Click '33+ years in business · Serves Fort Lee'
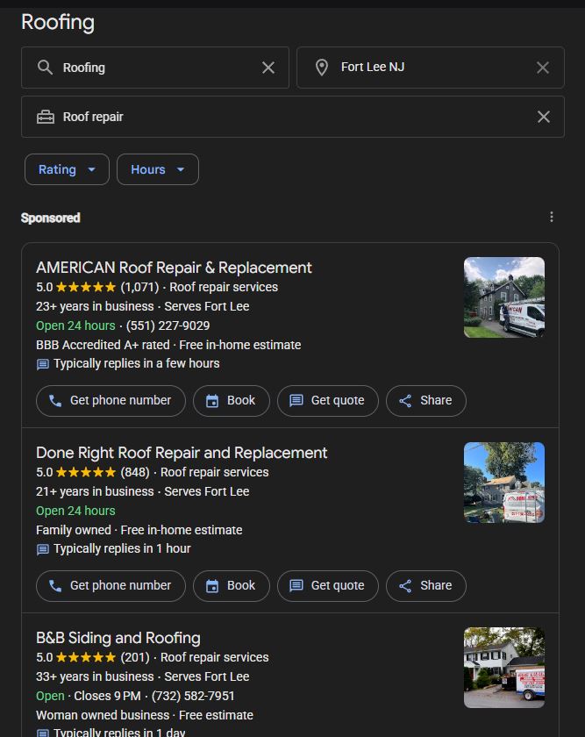Image resolution: width=585 pixels, height=737 pixels. coord(143,676)
